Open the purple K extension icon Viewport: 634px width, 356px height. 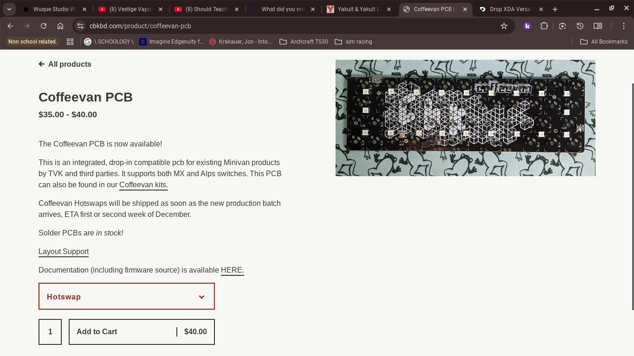click(527, 26)
